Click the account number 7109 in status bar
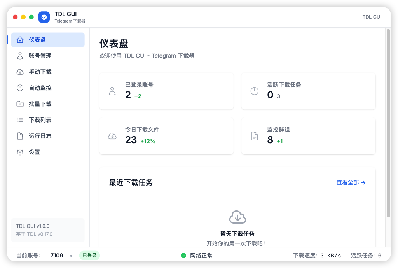This screenshot has width=398, height=268. pos(57,256)
